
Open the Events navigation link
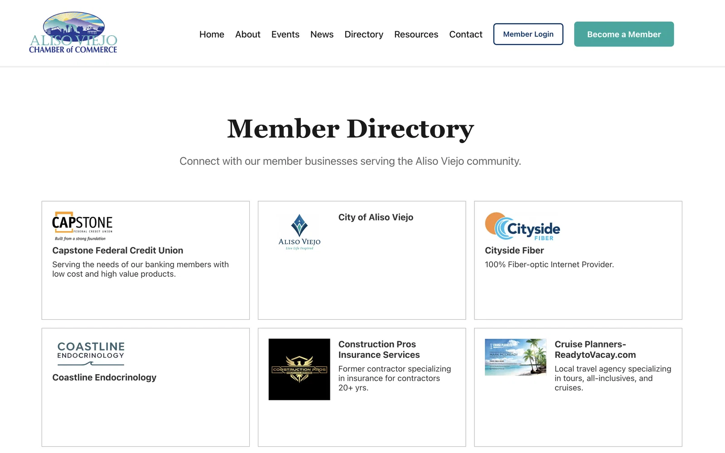pyautogui.click(x=285, y=34)
